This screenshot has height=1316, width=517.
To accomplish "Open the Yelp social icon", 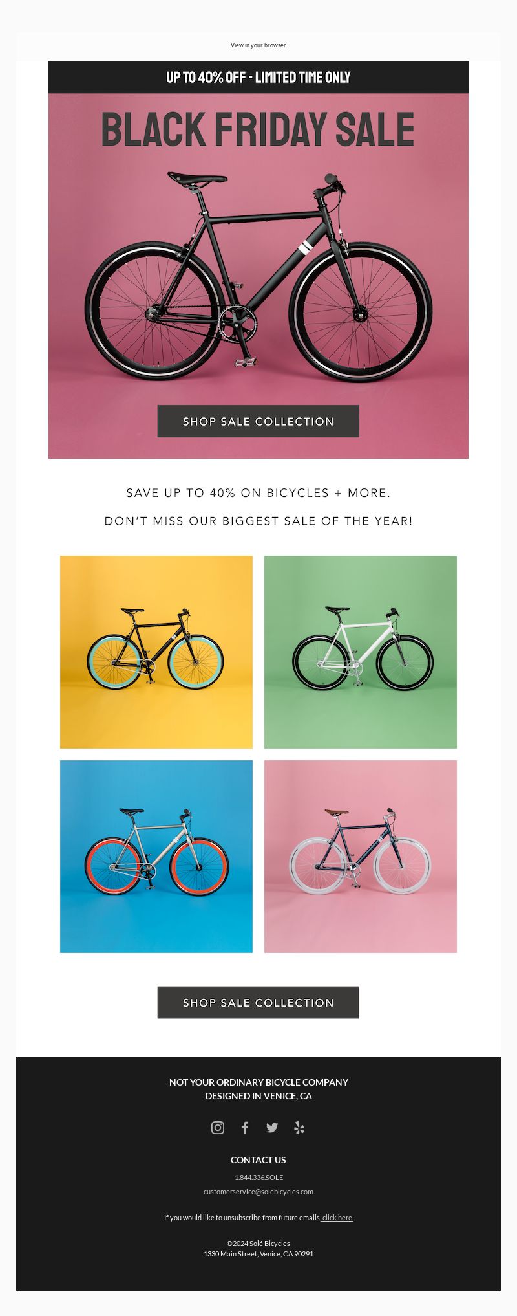I will pos(299,1128).
